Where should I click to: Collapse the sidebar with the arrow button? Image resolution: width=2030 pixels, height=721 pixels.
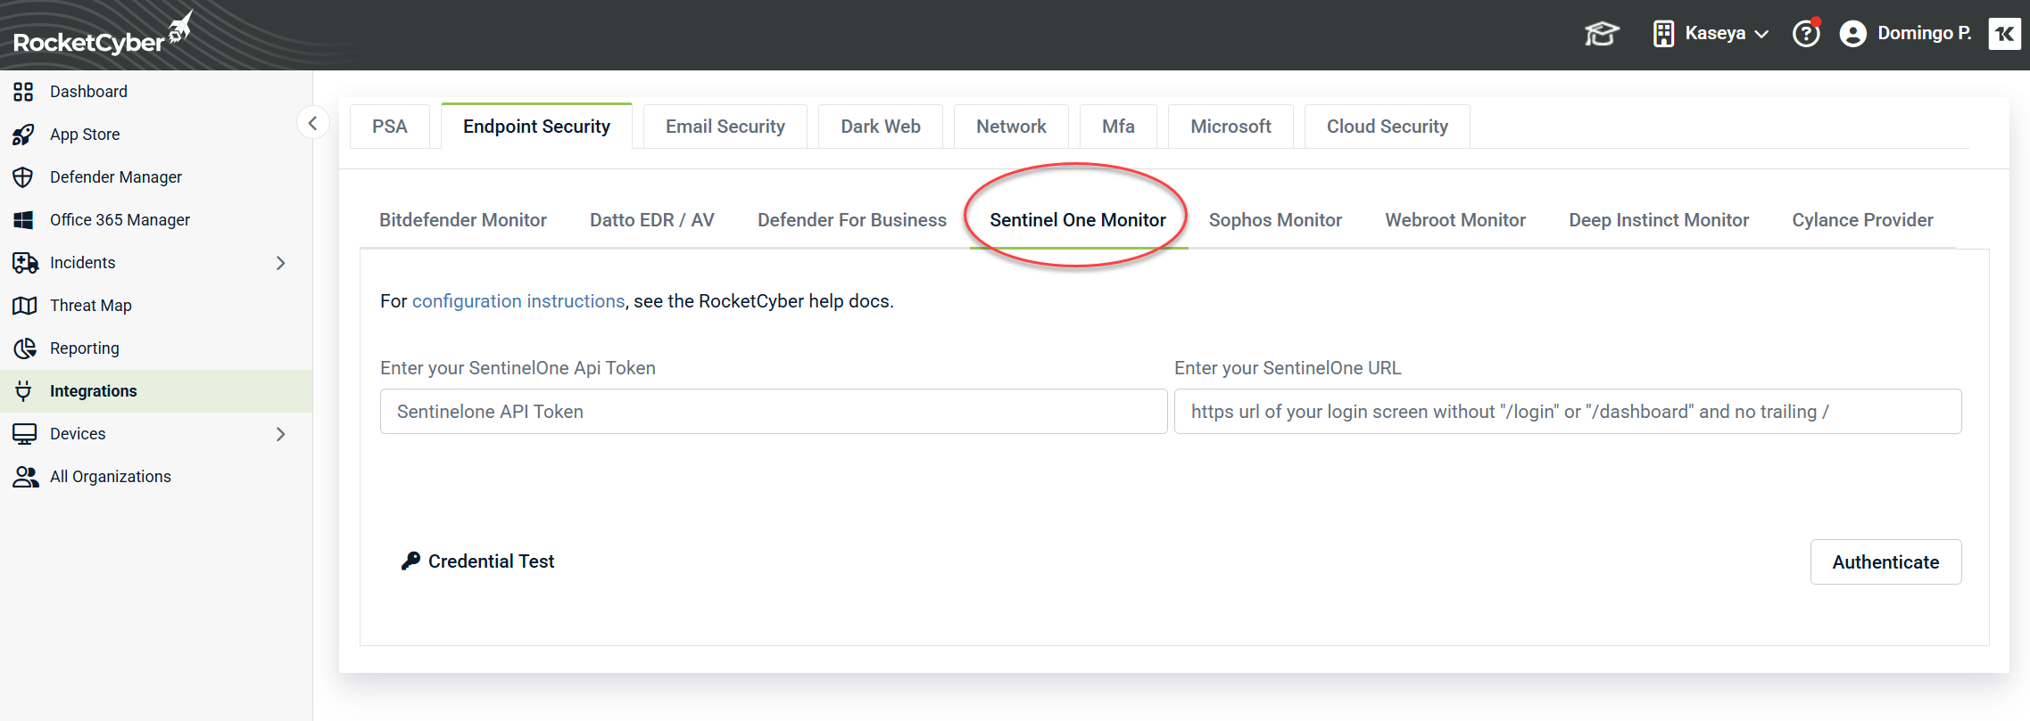click(x=312, y=123)
